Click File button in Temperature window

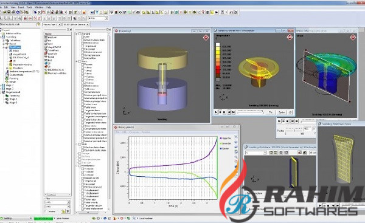click(x=271, y=112)
